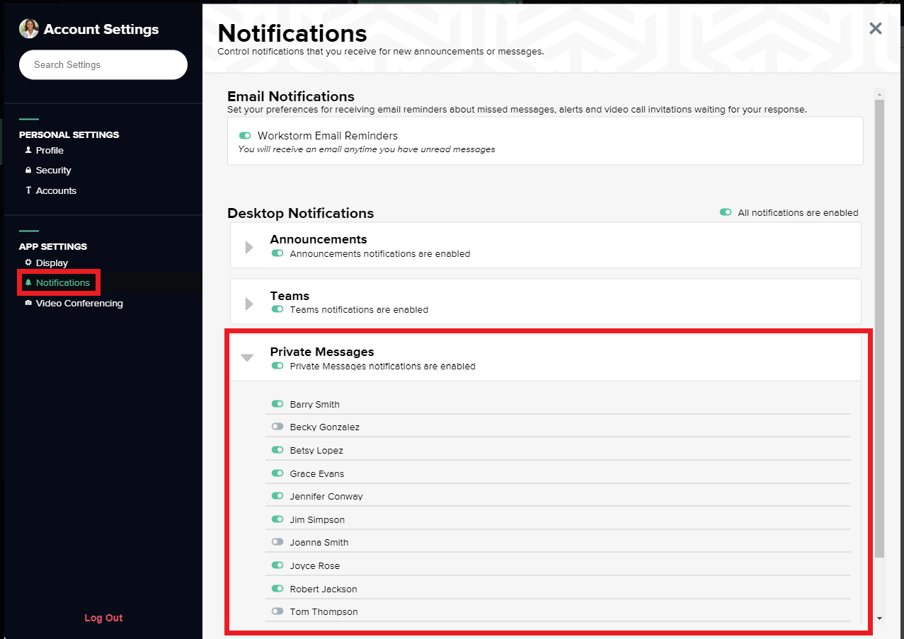
Task: Click the name Jim Simpson
Action: click(317, 519)
